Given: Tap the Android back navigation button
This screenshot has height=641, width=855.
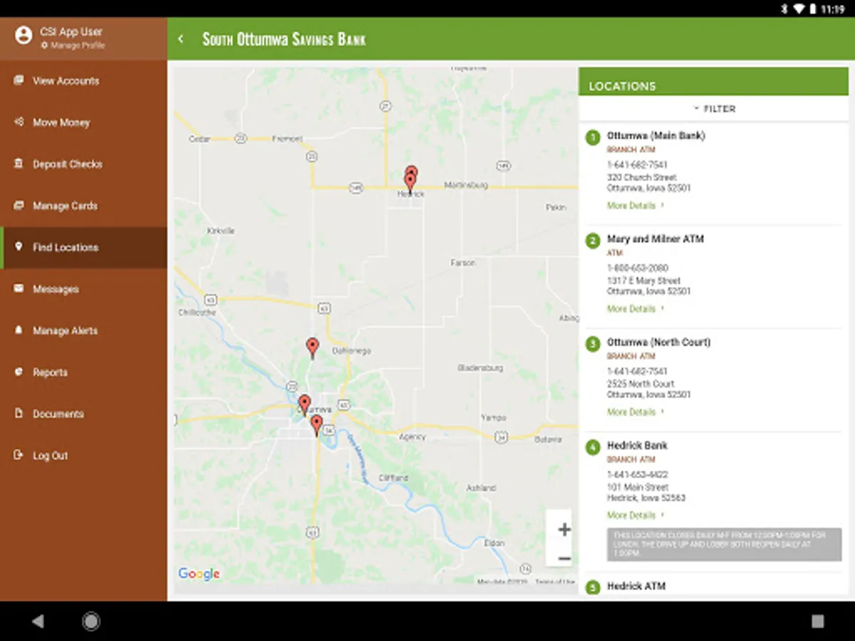Looking at the screenshot, I should 38,621.
